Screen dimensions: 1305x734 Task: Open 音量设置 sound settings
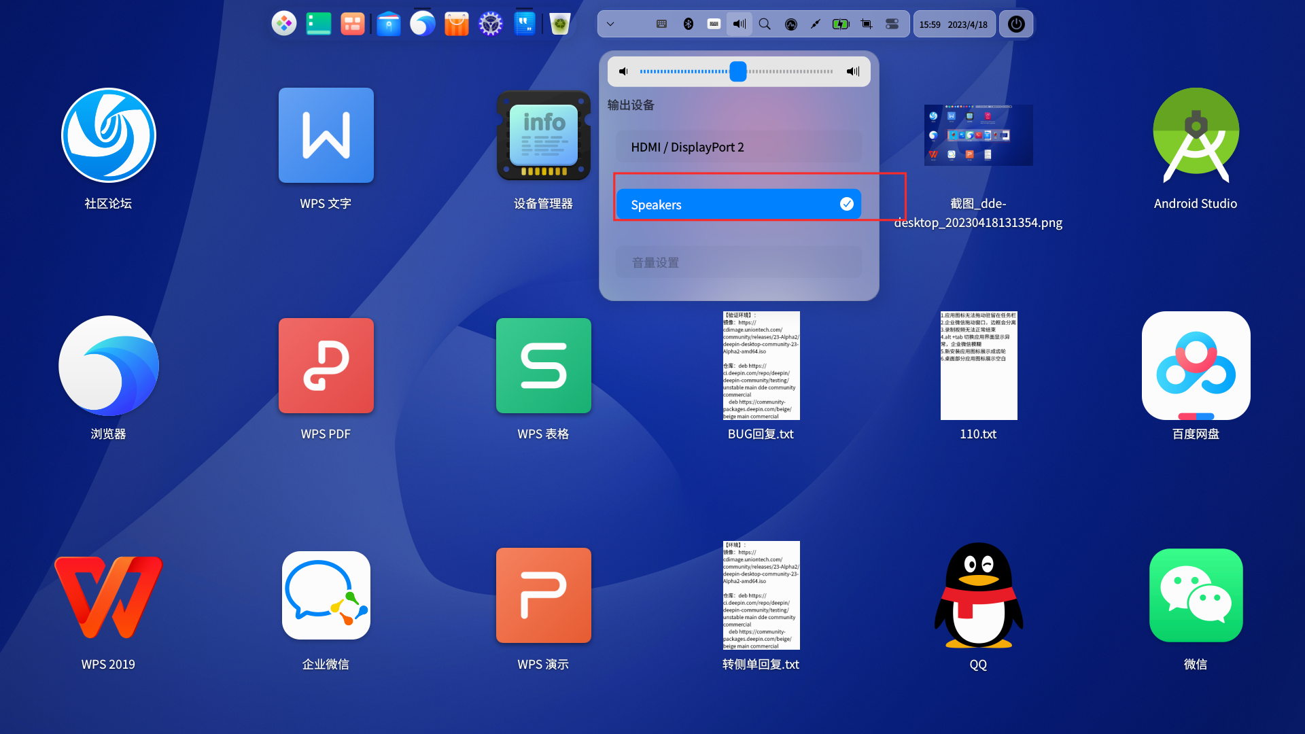point(739,262)
